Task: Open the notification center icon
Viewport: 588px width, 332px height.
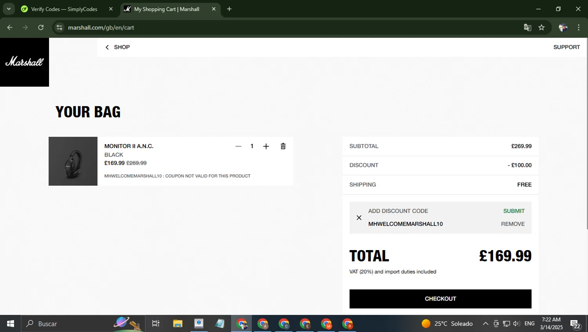Action: click(x=575, y=325)
